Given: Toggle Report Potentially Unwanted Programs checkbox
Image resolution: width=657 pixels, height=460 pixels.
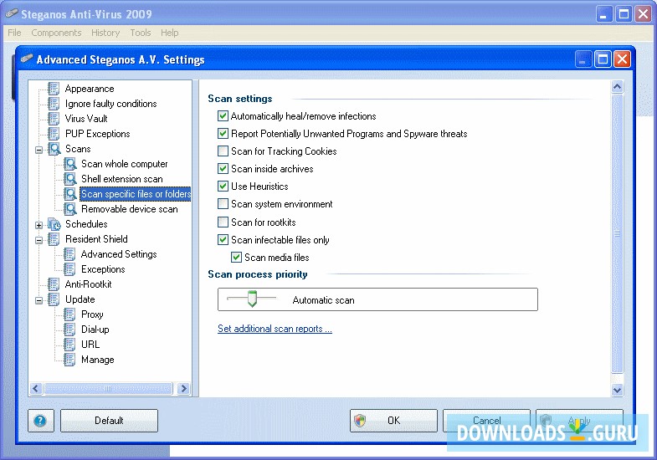Looking at the screenshot, I should 223,134.
